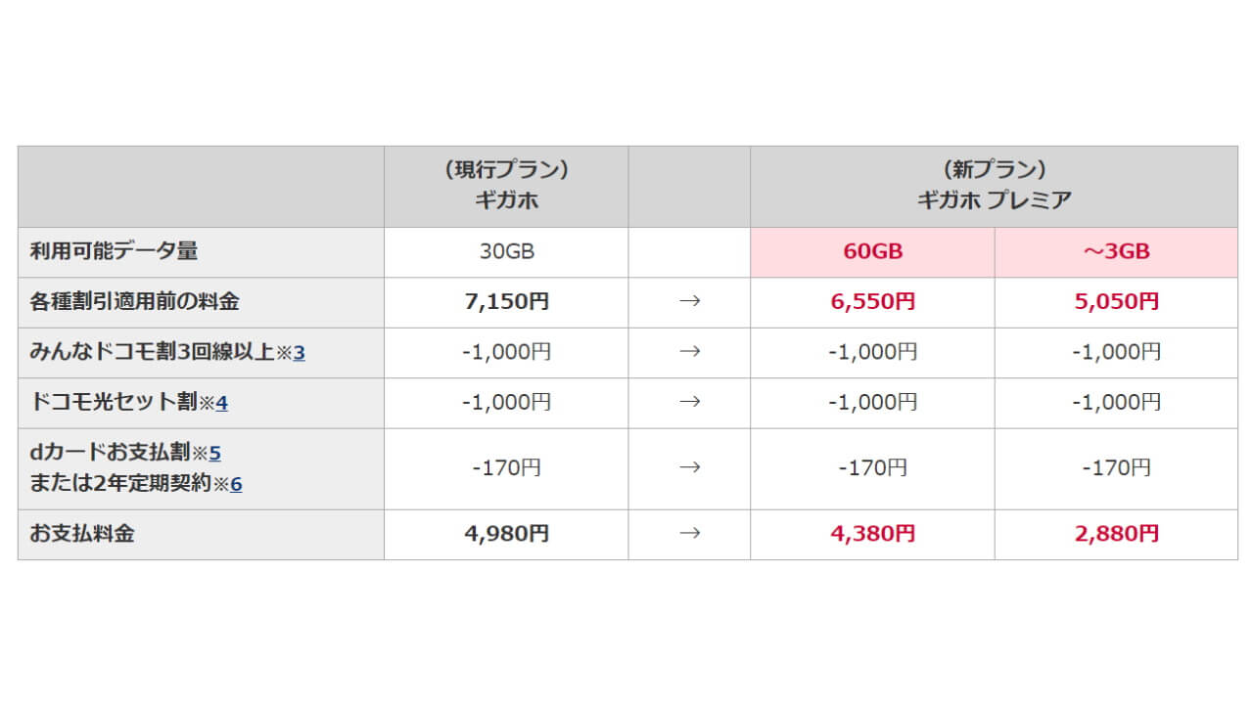The image size is (1253, 704).
Task: Click the red 4,380円 payment total
Action: [x=872, y=534]
